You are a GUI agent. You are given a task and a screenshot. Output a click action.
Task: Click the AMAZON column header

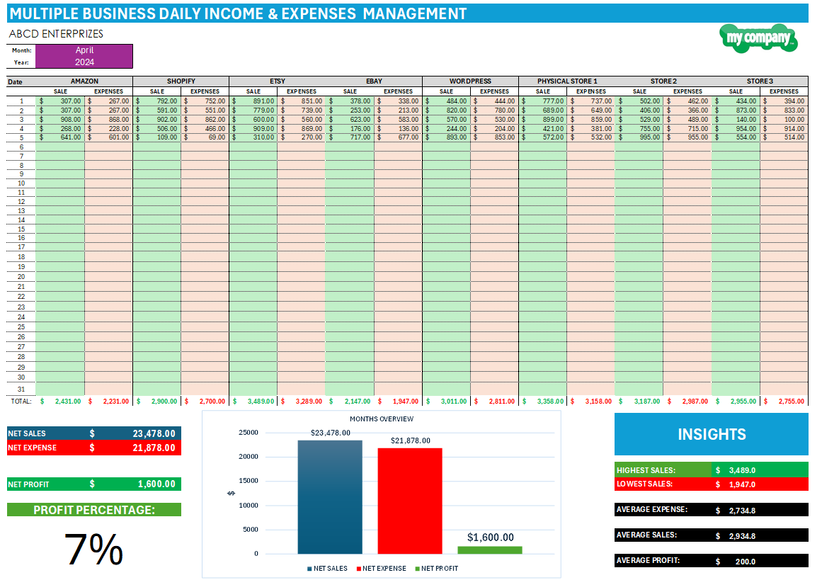coord(84,81)
